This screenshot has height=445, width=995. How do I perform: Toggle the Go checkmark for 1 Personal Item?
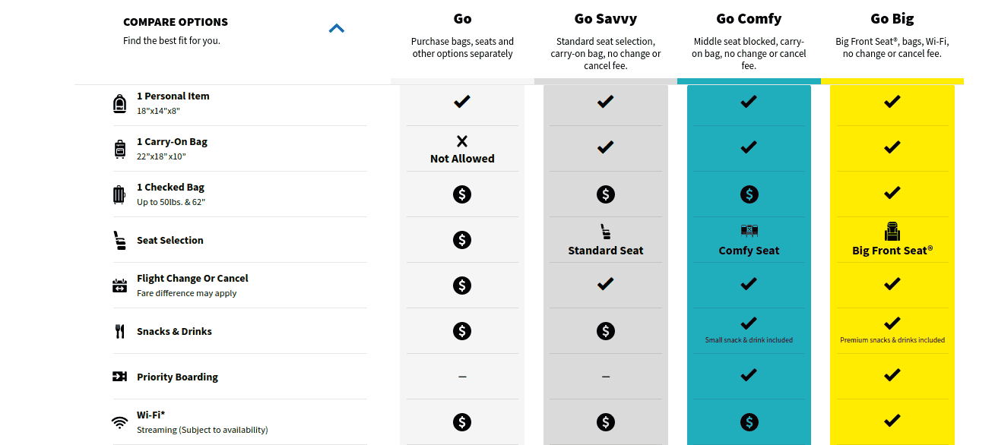point(462,102)
